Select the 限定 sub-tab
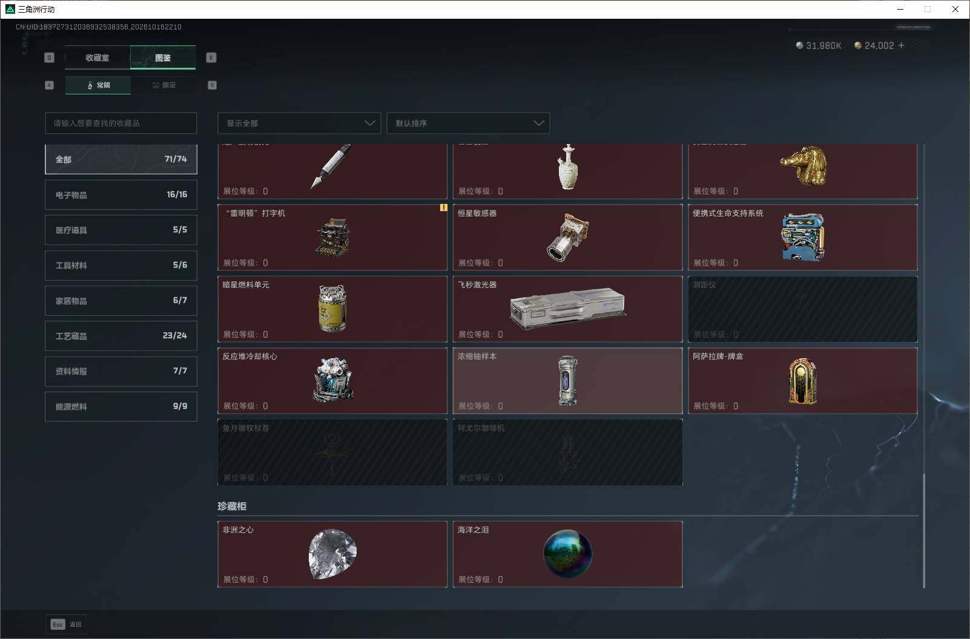Image resolution: width=970 pixels, height=639 pixels. tap(163, 85)
